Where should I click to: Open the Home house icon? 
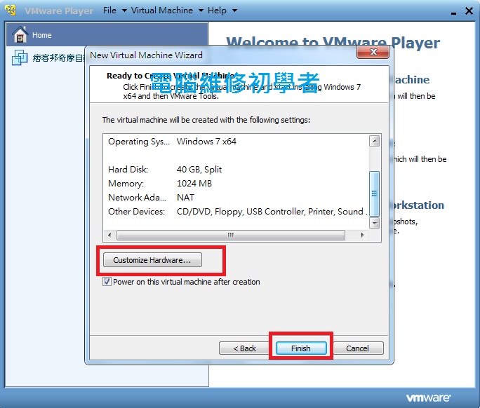coord(20,34)
